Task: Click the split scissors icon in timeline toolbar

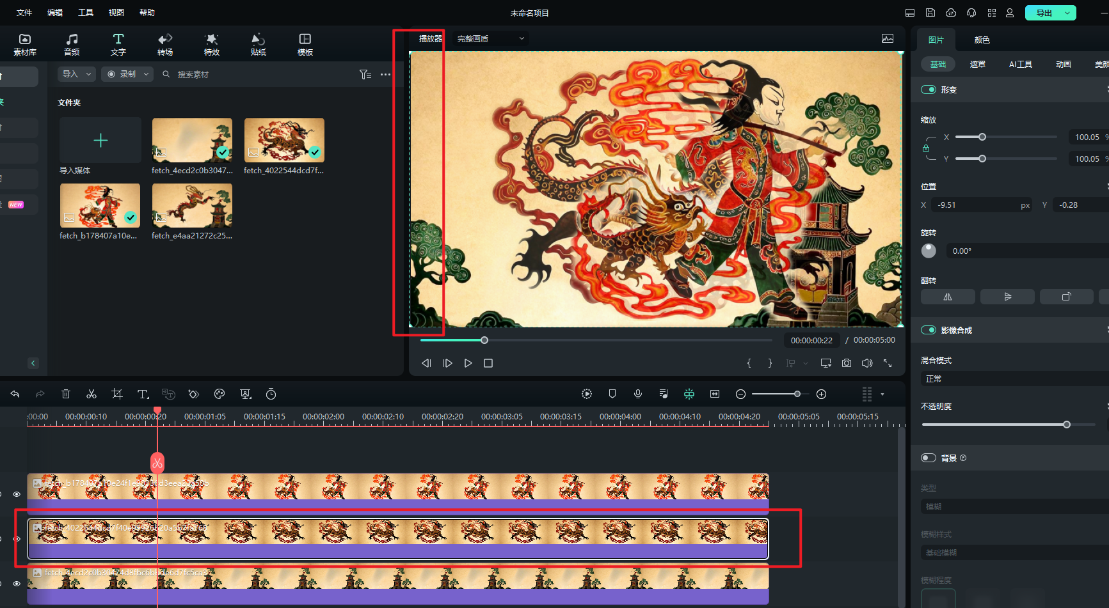Action: (x=92, y=394)
